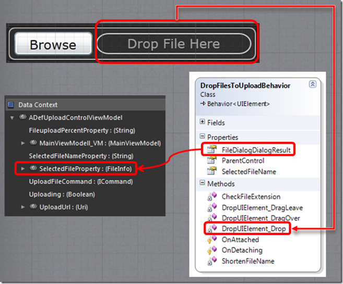Screen dimensions: 343x284
Task: Select the DropUIElement_Drop method name
Action: tap(254, 229)
